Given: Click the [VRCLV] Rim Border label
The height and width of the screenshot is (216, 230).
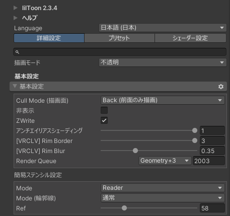Looking at the screenshot, I should point(44,141).
